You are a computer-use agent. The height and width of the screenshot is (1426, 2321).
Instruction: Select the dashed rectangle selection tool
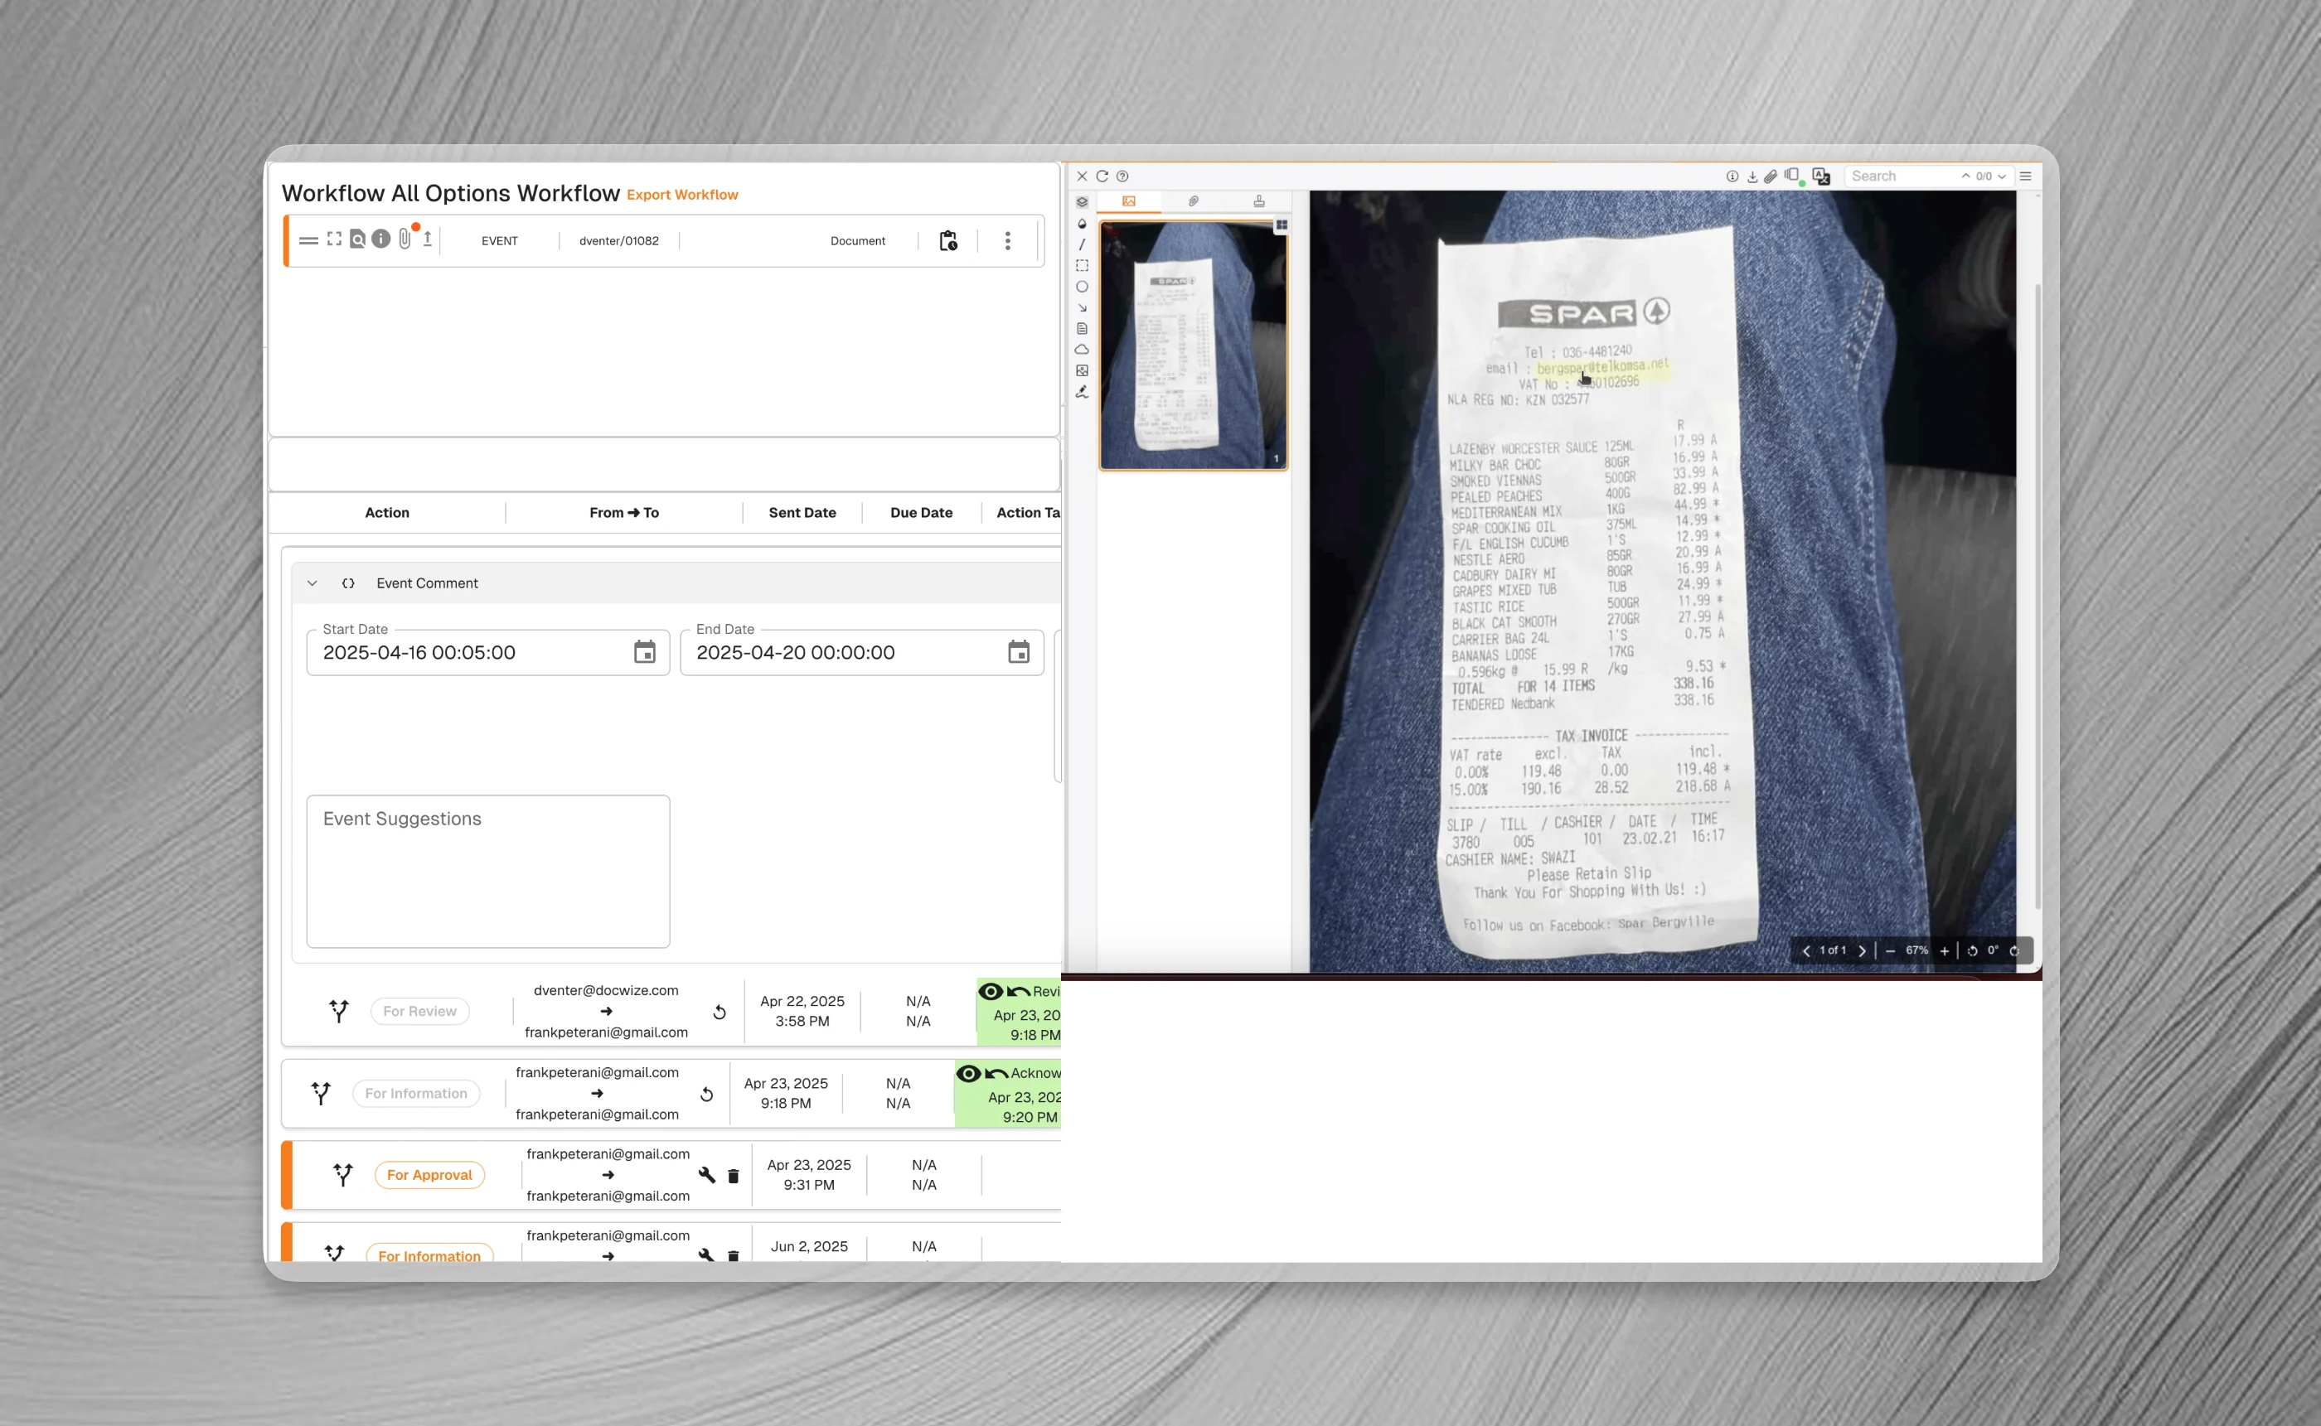1083,266
